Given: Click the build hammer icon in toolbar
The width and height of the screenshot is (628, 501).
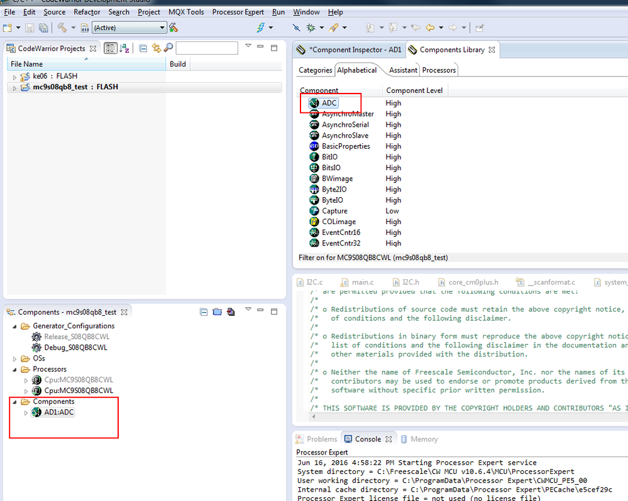Looking at the screenshot, I should (x=62, y=28).
